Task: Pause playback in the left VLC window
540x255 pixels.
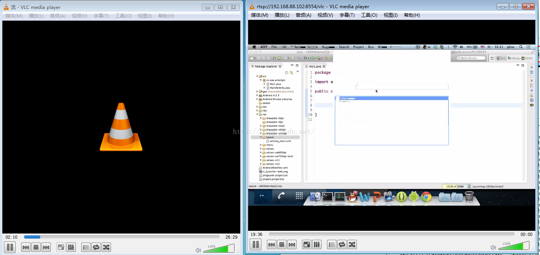Action: pos(10,247)
